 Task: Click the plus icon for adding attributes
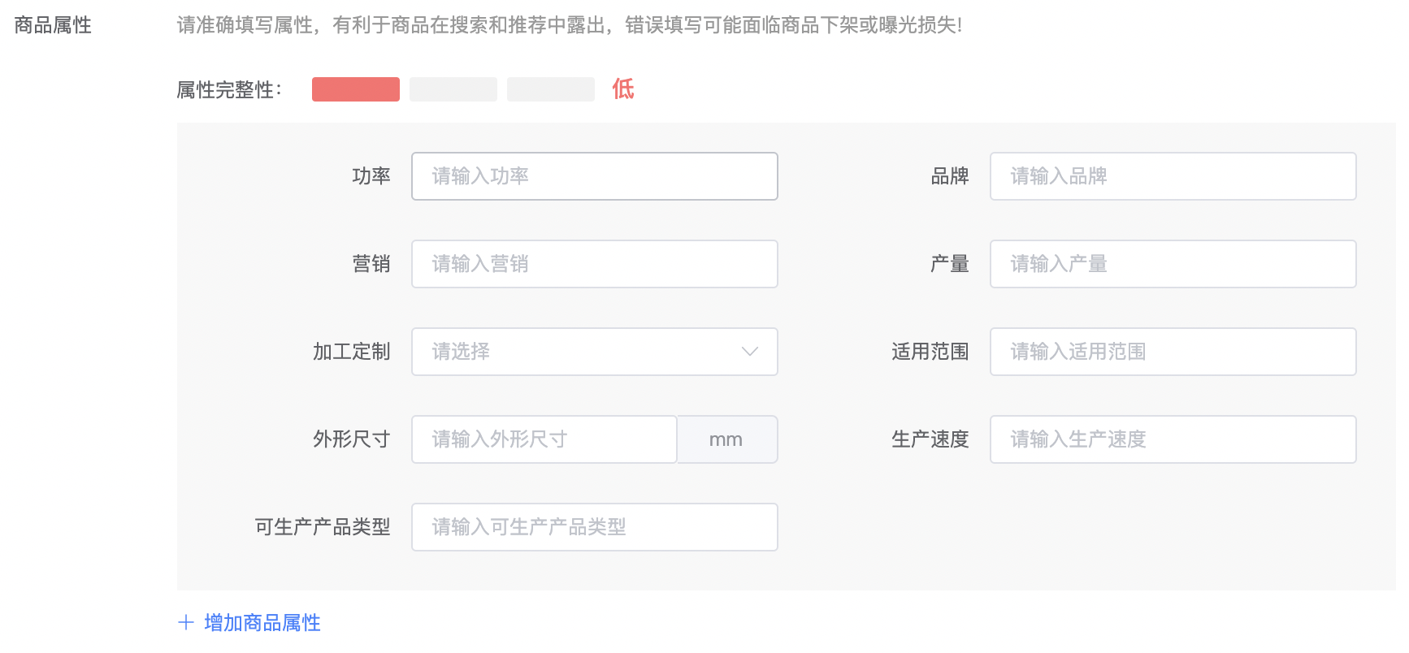[186, 623]
